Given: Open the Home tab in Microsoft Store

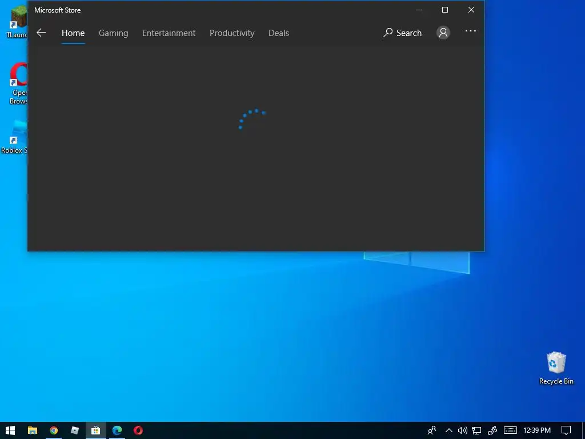Looking at the screenshot, I should (x=73, y=33).
